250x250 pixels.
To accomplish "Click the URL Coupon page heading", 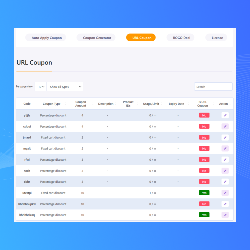I will (x=34, y=63).
